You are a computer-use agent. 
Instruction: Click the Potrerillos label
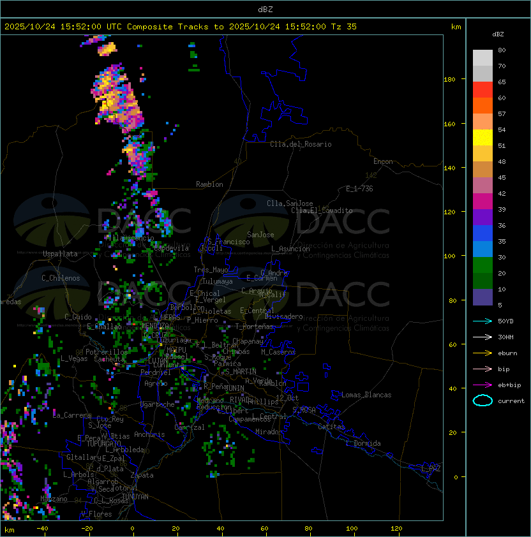click(x=107, y=351)
